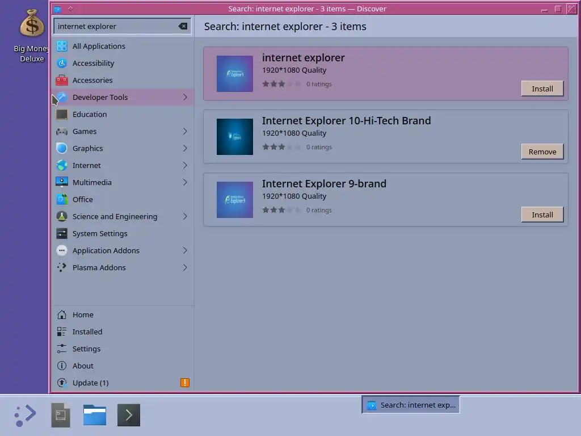The image size is (581, 436).
Task: Open the Settings page in sidebar
Action: [x=123, y=349]
